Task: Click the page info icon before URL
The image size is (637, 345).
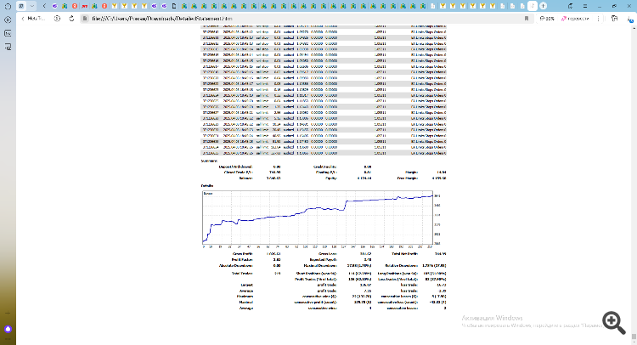Action: click(x=85, y=19)
